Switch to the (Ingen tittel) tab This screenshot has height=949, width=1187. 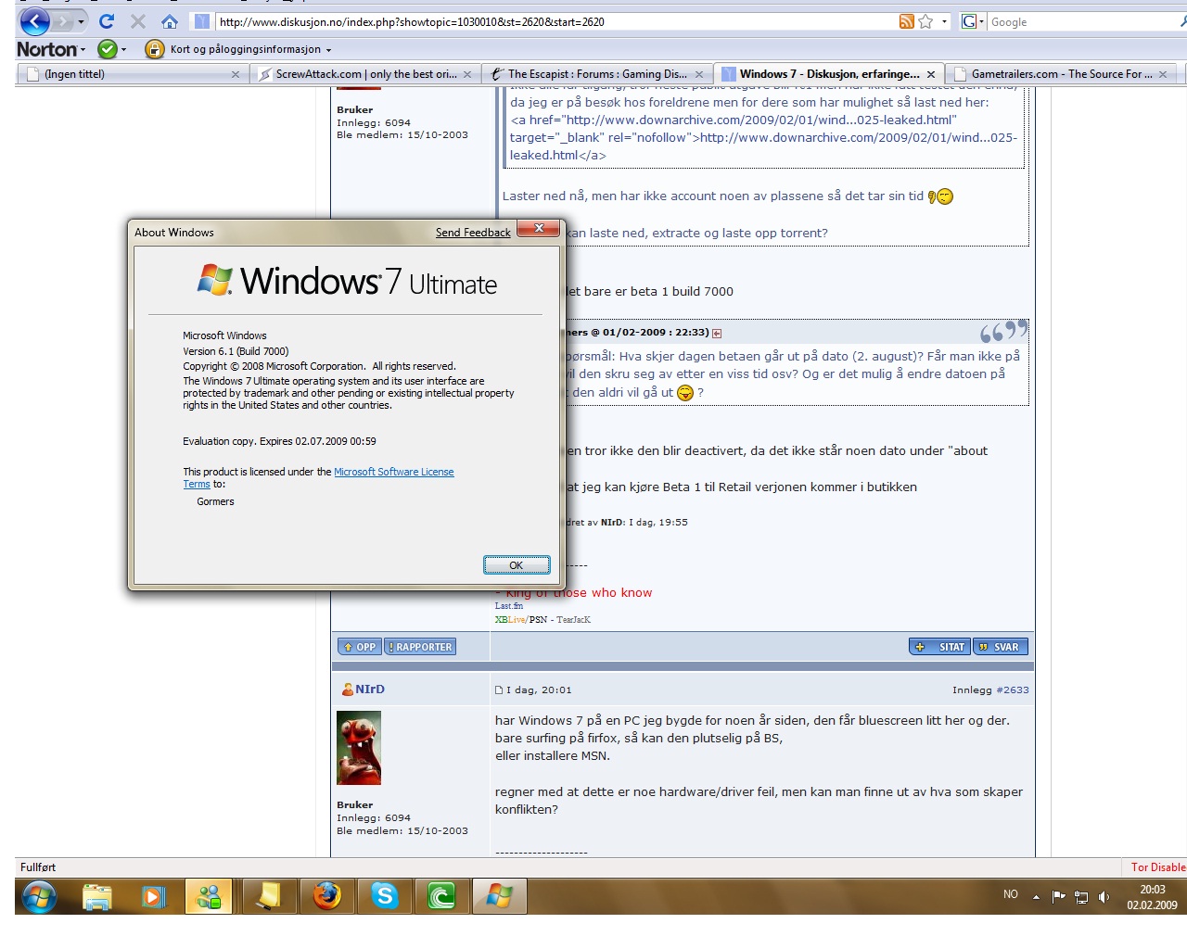tap(132, 74)
